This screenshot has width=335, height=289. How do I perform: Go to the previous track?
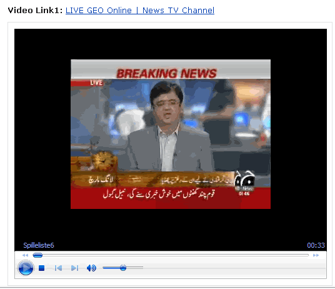coord(58,268)
